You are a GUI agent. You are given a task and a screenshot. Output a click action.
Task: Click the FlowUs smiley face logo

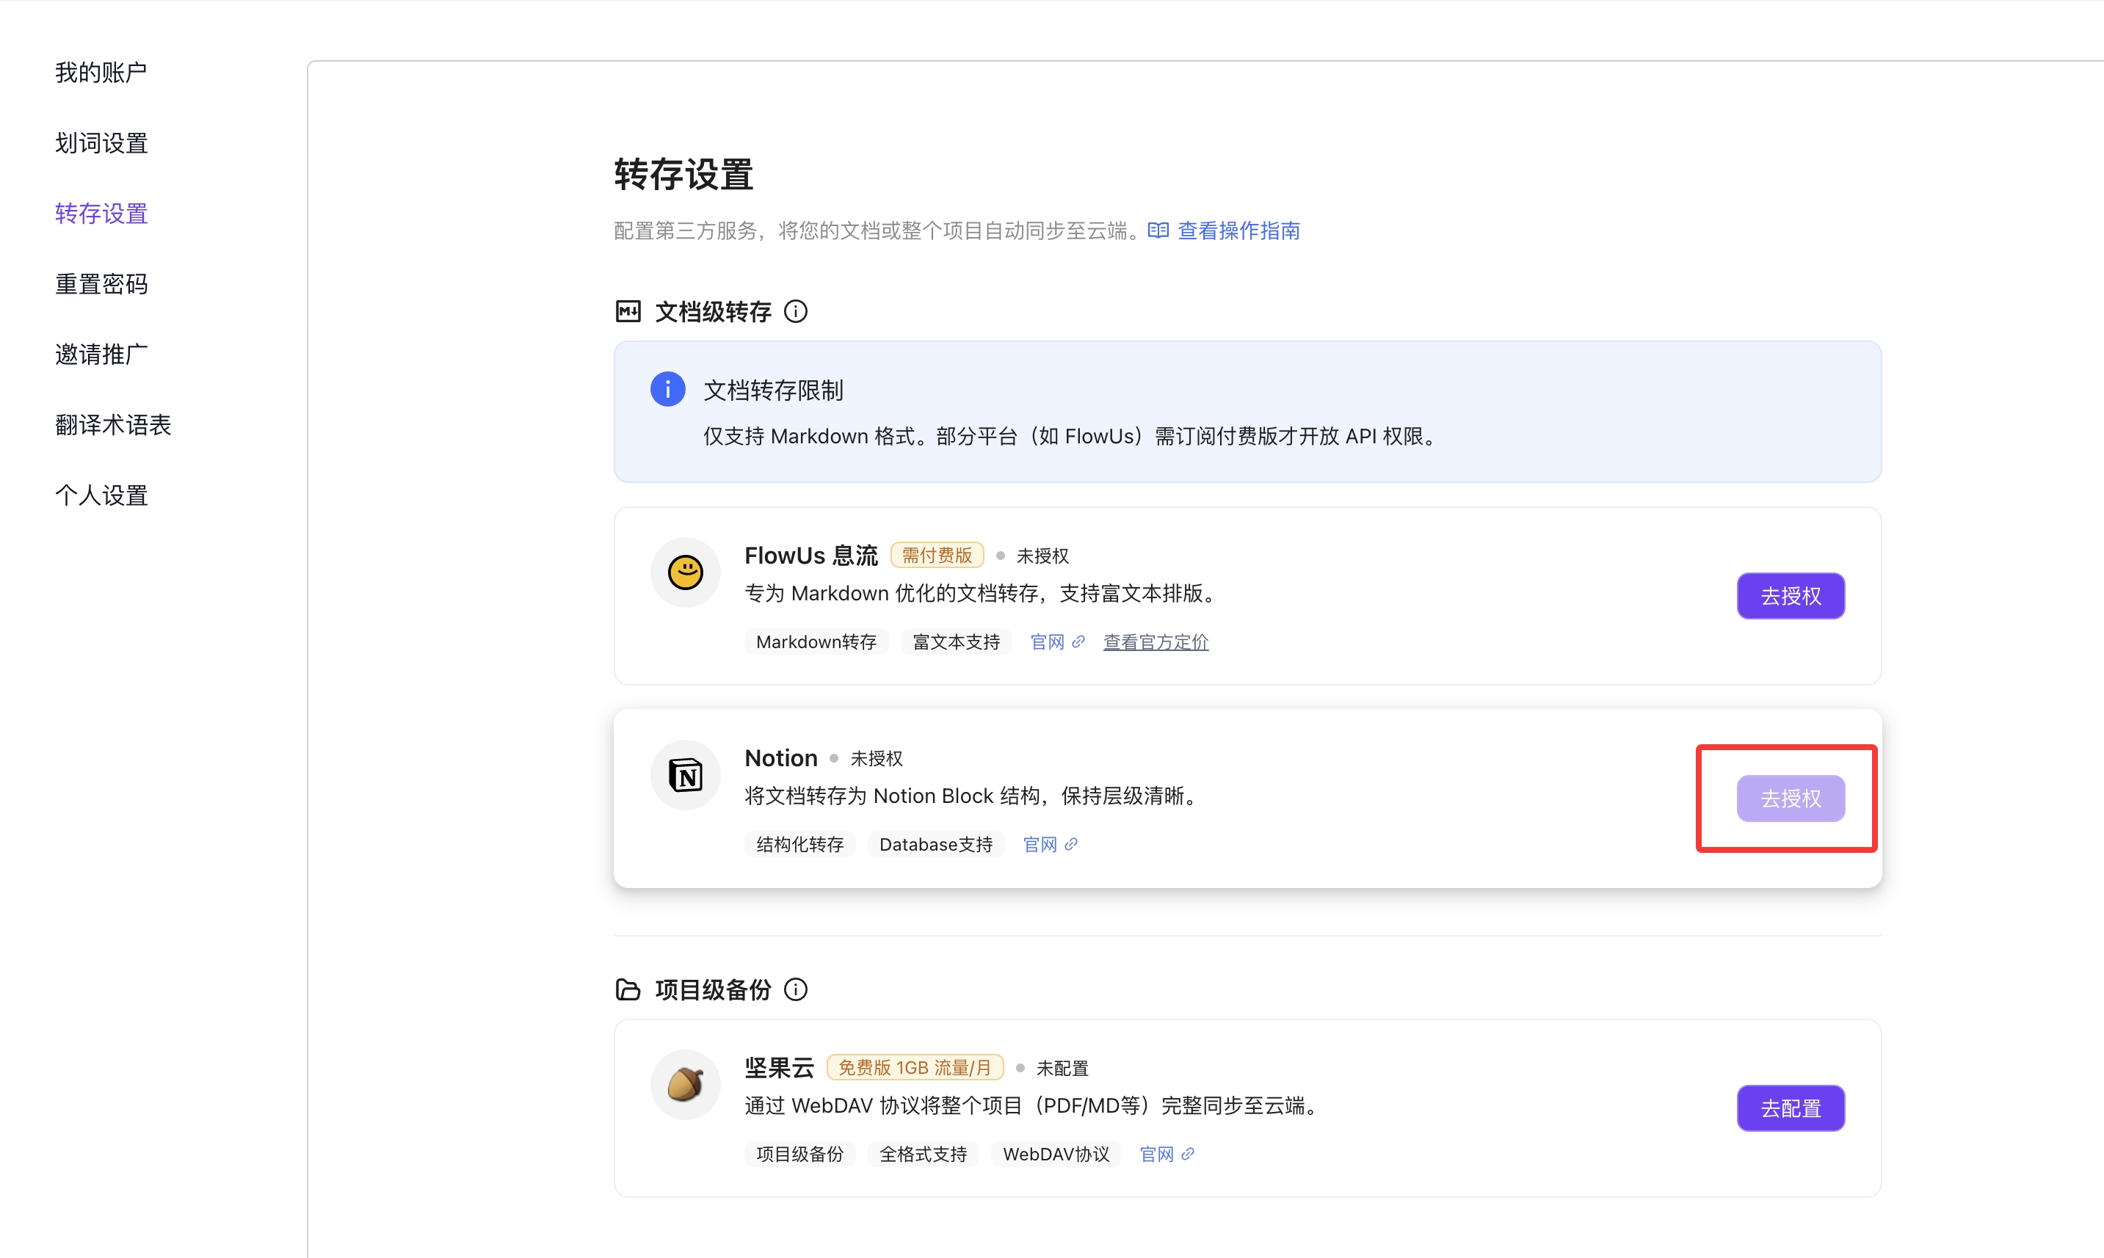pos(685,572)
